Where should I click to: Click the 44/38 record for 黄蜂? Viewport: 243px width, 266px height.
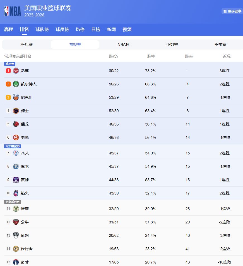[x=114, y=180]
